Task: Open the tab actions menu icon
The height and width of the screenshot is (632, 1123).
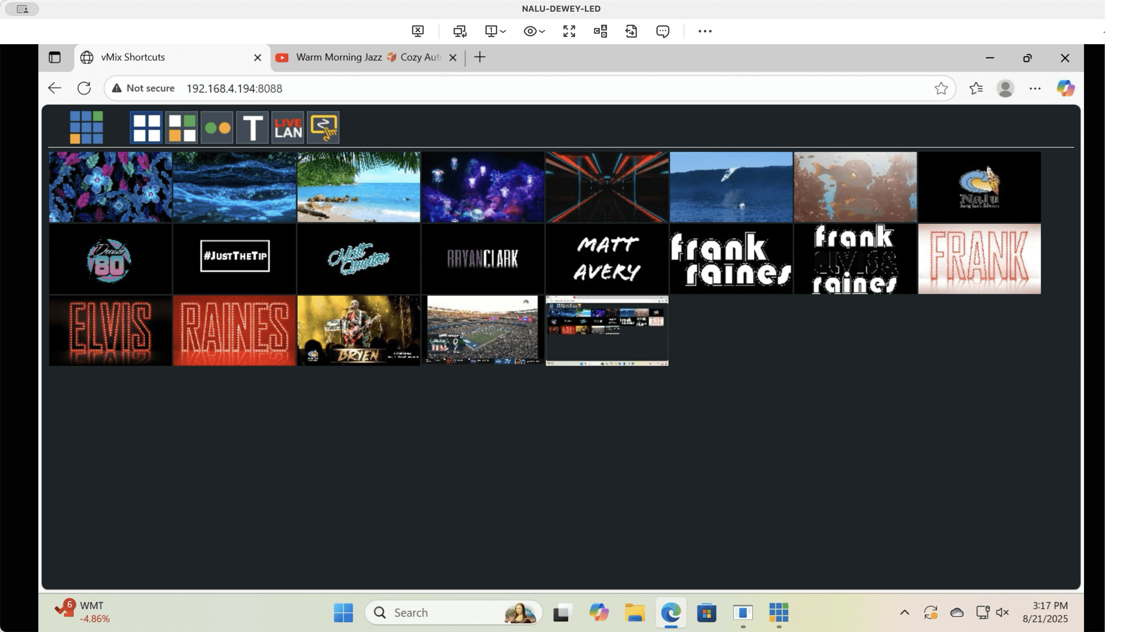Action: point(55,57)
